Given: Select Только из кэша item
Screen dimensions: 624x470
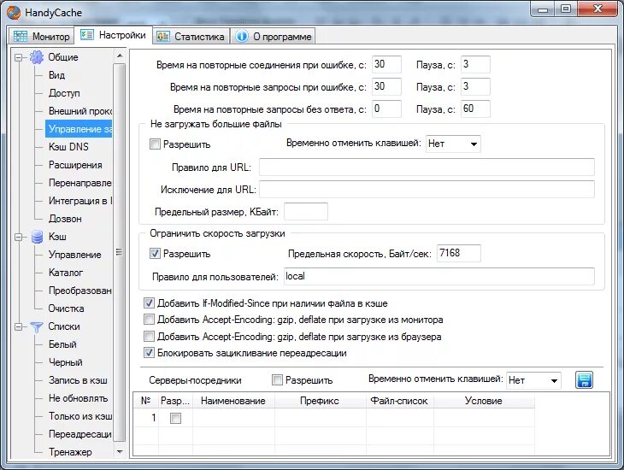Looking at the screenshot, I should click(79, 416).
